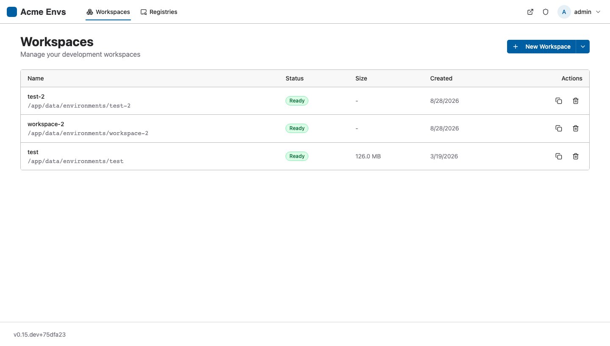Click the Name column header
The width and height of the screenshot is (610, 346).
click(x=36, y=78)
